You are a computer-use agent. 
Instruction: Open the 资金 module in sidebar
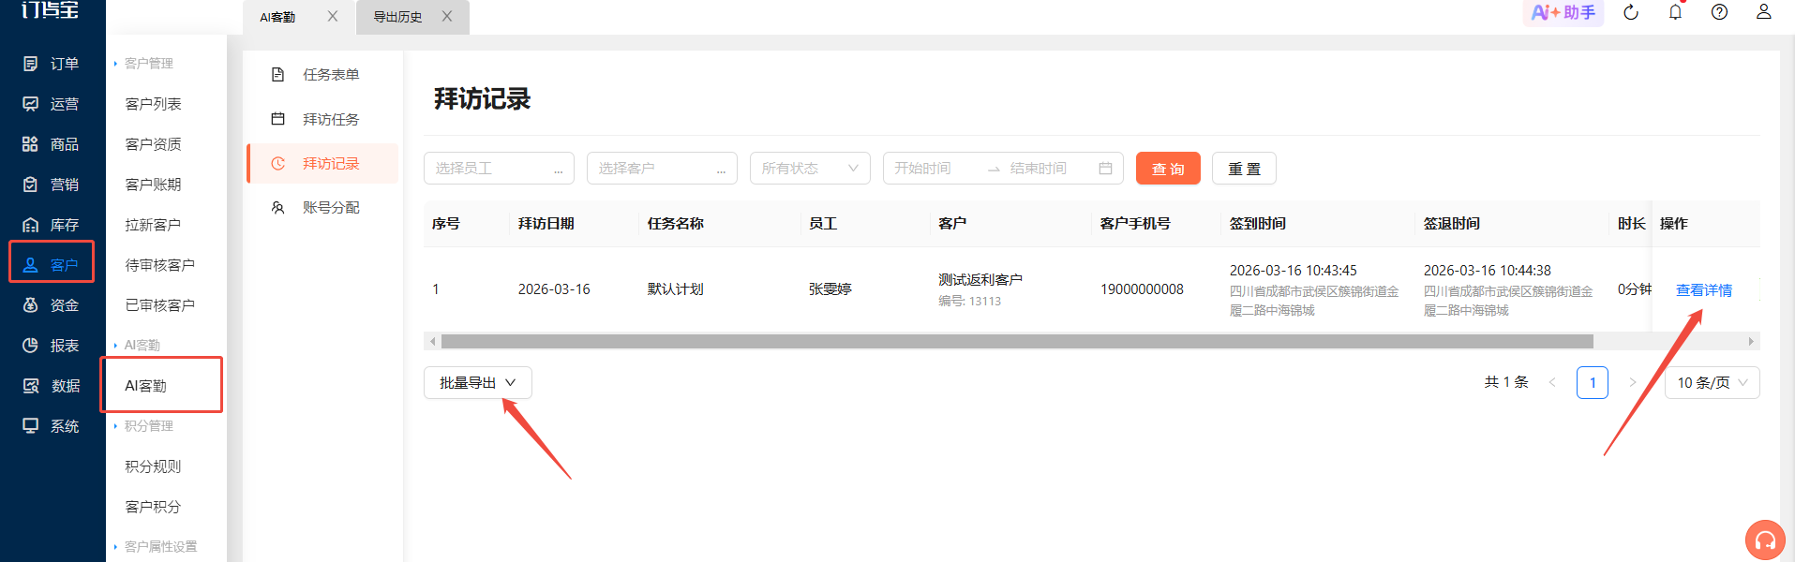pos(52,305)
